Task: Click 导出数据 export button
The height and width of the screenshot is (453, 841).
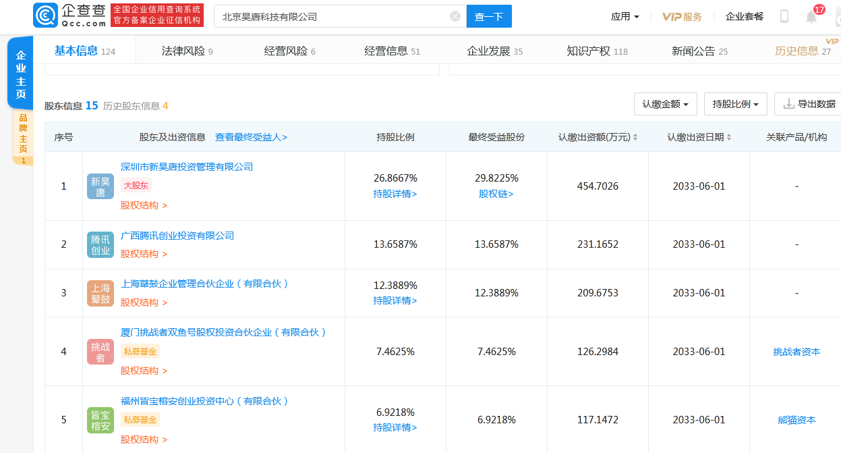Action: click(x=808, y=104)
